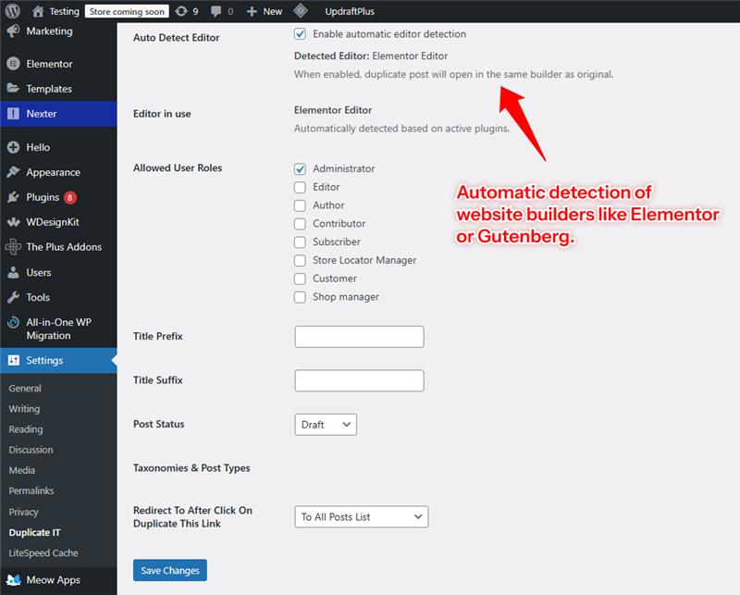Screen dimensions: 740x595
Task: Check the Editor role checkbox
Action: (x=300, y=187)
